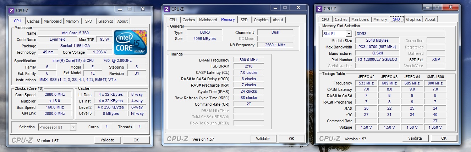Open About tab in middle Memory window
The height and width of the screenshot is (152, 471).
click(x=278, y=20)
